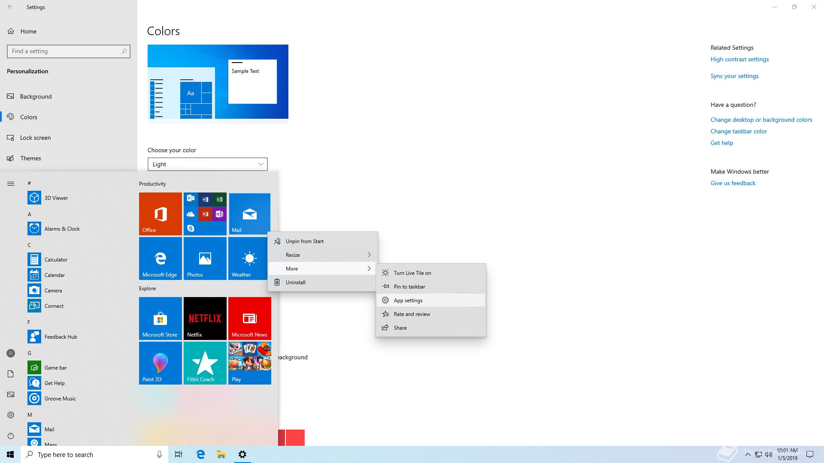Launch the Netflix tile
This screenshot has height=463, width=824.
[205, 319]
